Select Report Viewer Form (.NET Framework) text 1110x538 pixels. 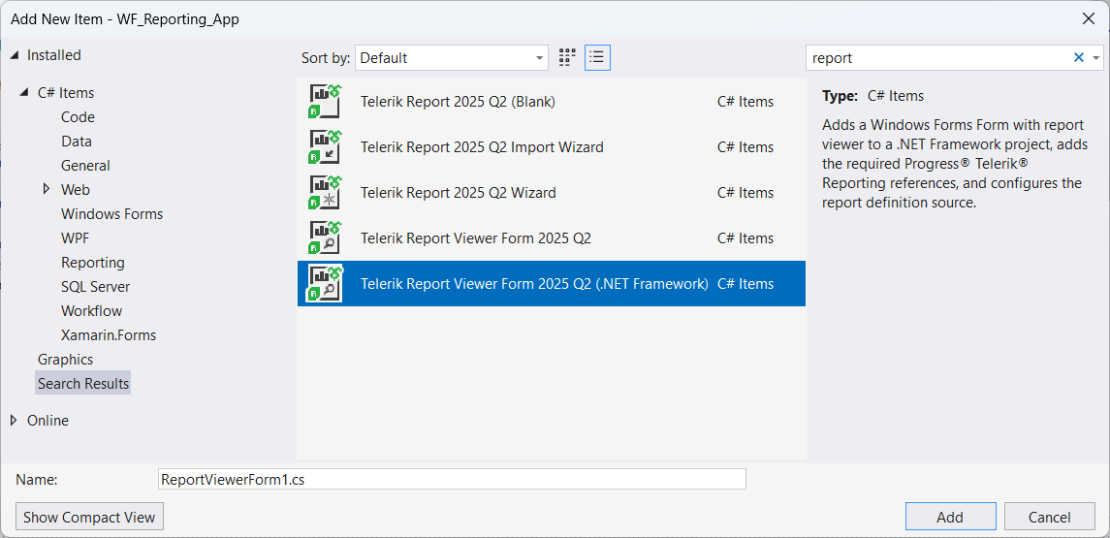[534, 284]
